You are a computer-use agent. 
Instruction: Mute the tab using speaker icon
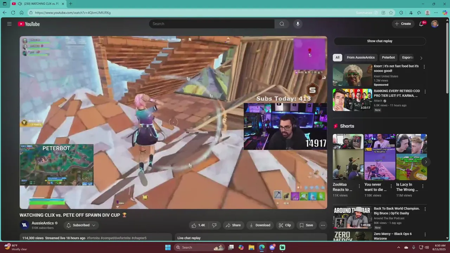(20, 4)
